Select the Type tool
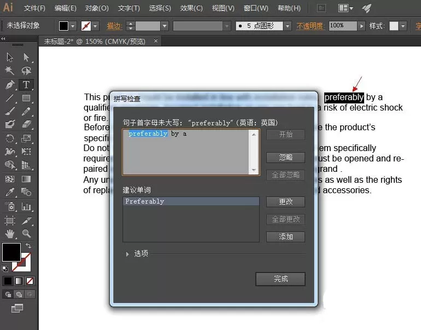 26,85
